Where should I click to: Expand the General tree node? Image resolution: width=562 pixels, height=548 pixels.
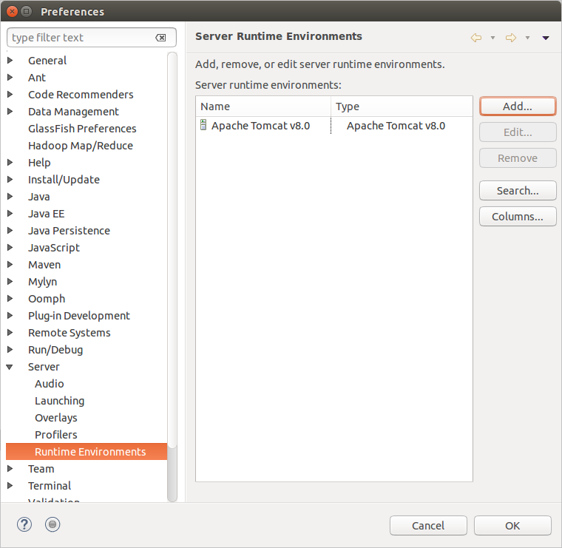pos(10,60)
